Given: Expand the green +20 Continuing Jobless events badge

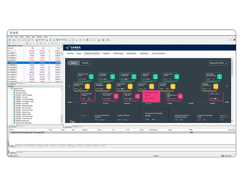Looking at the screenshot, I should (x=155, y=77).
